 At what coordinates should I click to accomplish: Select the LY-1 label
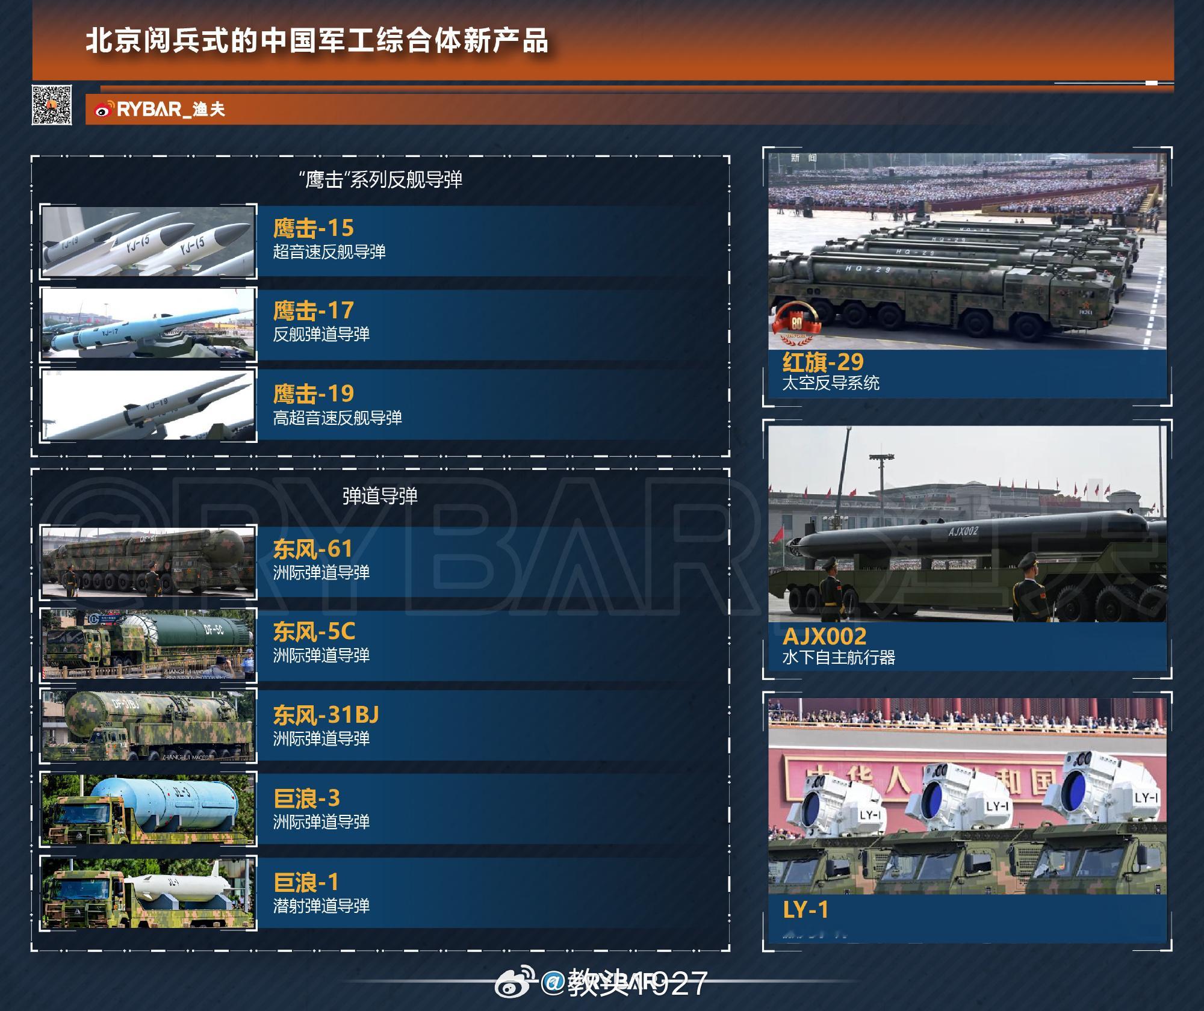[805, 909]
